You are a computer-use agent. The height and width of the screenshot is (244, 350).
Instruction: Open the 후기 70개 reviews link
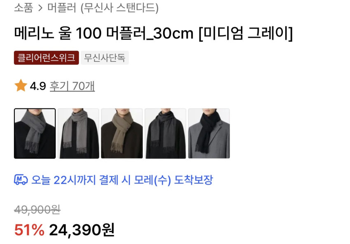pyautogui.click(x=72, y=86)
